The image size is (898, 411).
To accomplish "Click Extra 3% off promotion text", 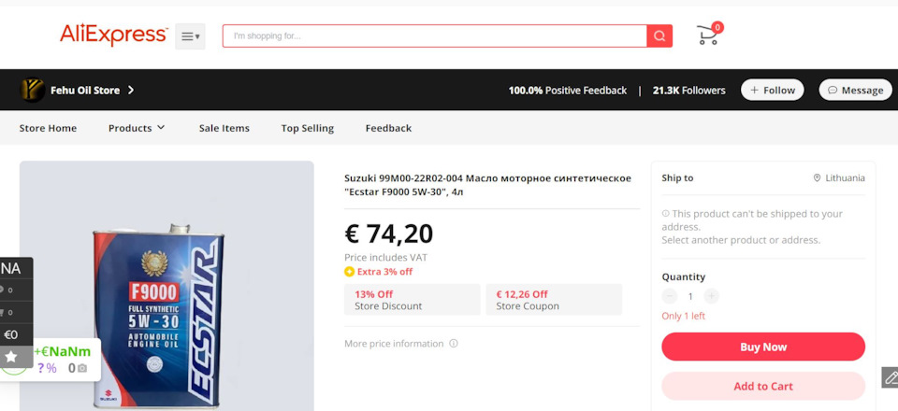I will coord(384,272).
